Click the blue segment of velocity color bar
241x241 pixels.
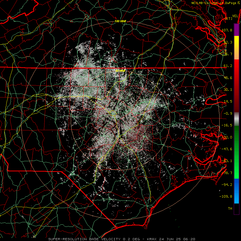coord(236,191)
